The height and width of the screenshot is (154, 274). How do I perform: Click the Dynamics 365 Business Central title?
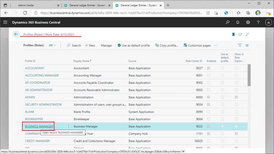tap(36, 22)
